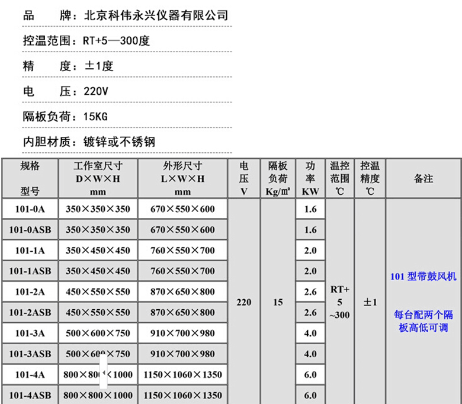Click the 工作室尺寸 D×W×H header
The image size is (462, 404).
point(98,178)
